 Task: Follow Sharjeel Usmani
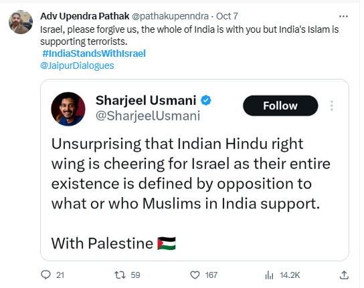[280, 106]
